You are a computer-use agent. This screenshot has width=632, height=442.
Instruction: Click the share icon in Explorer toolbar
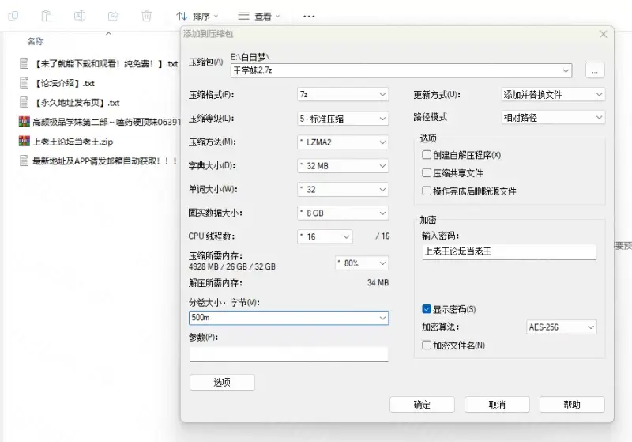pos(113,16)
